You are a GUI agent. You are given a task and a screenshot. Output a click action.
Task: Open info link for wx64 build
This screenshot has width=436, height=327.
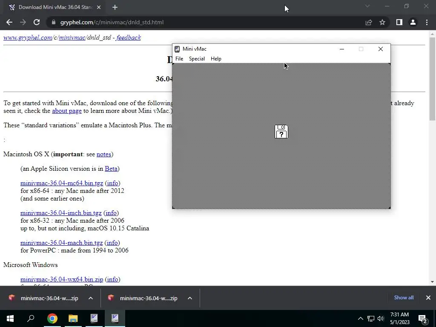pos(112,279)
